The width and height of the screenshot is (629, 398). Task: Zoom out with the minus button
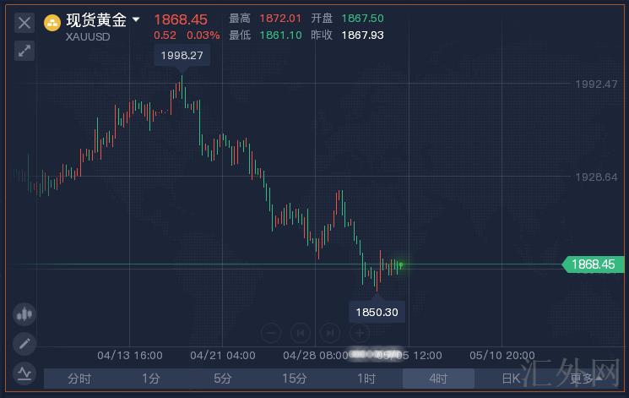tap(270, 333)
